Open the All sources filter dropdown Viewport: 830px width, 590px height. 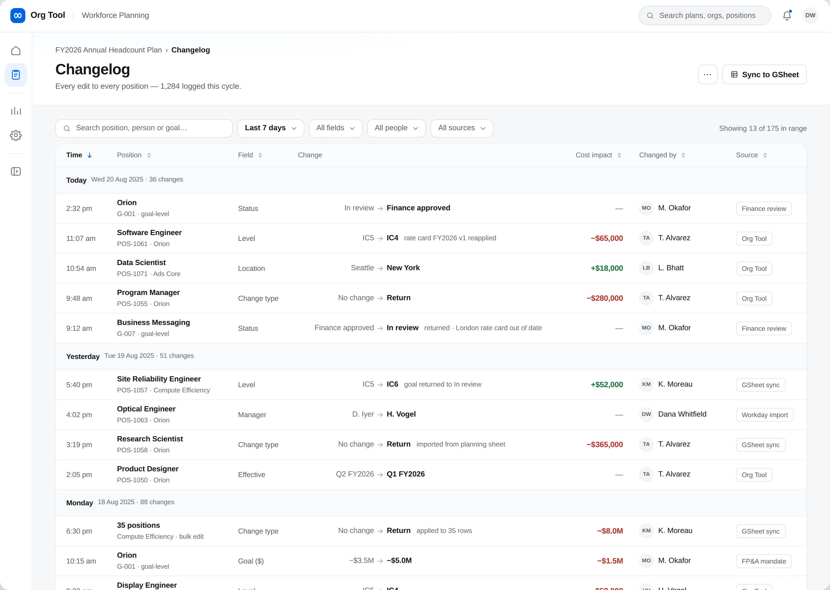coord(461,128)
